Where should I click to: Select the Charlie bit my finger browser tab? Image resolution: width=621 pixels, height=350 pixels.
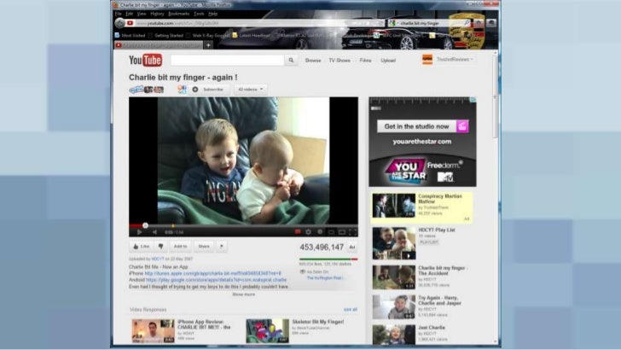coord(159,45)
